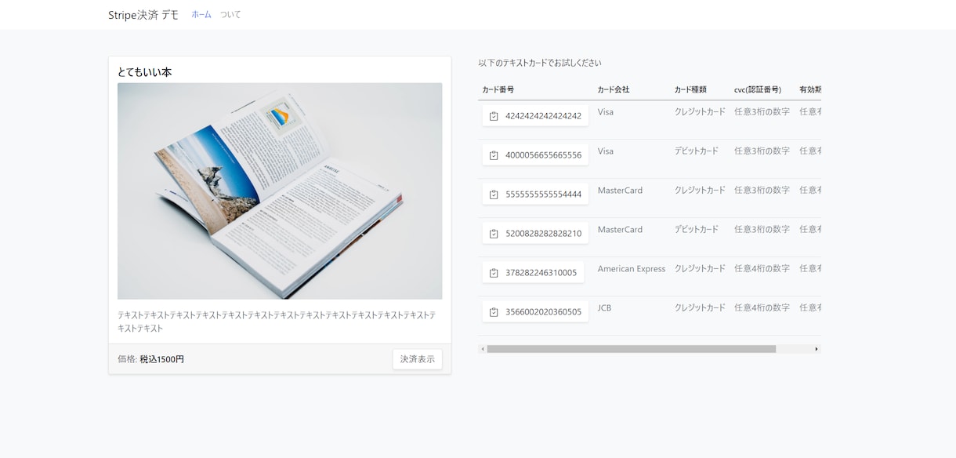Click the table scrollbar's left arrow
The width and height of the screenshot is (956, 458).
(483, 349)
